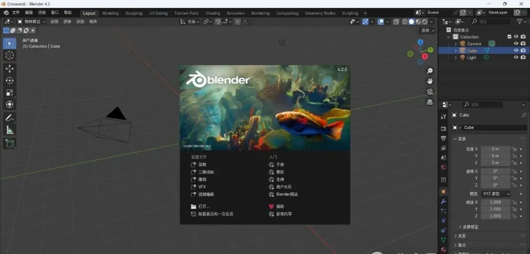530x254 pixels.
Task: Switch to rendered viewport shading
Action: (x=424, y=22)
